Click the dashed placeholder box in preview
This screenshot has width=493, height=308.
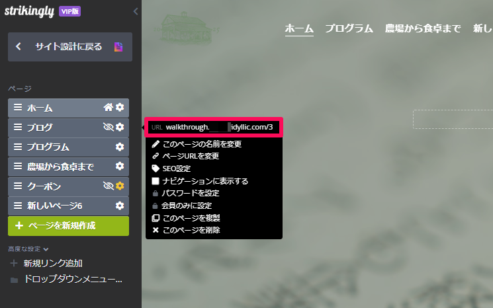453,120
